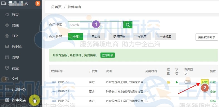Click the 说明 column header
This screenshot has width=219, height=107.
coord(109,71)
